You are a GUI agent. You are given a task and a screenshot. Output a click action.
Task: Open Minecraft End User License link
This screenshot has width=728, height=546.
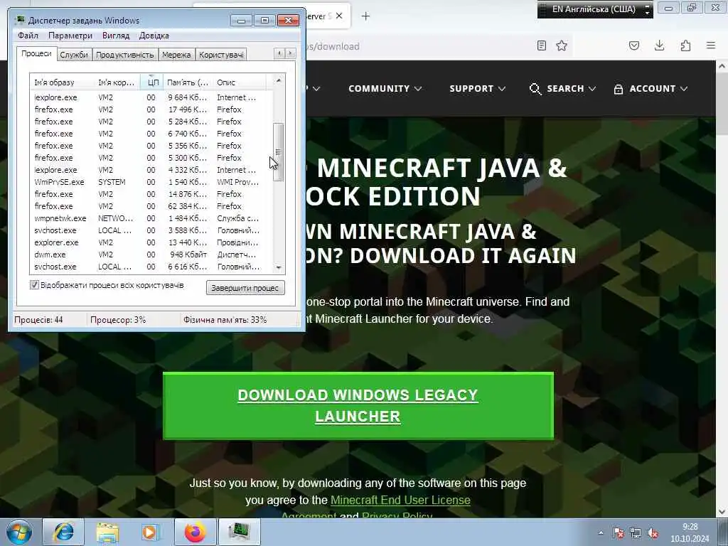(400, 500)
